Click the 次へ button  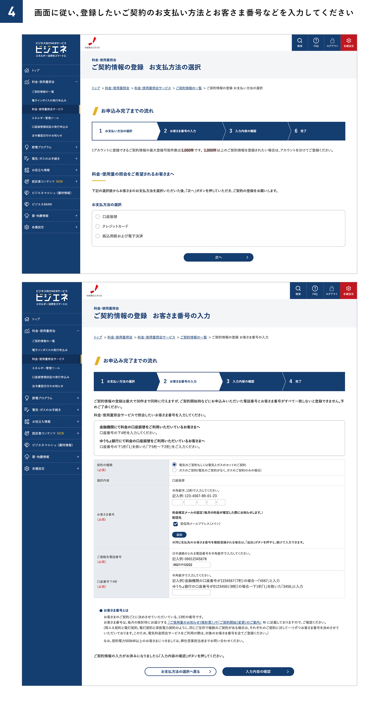pos(218,257)
